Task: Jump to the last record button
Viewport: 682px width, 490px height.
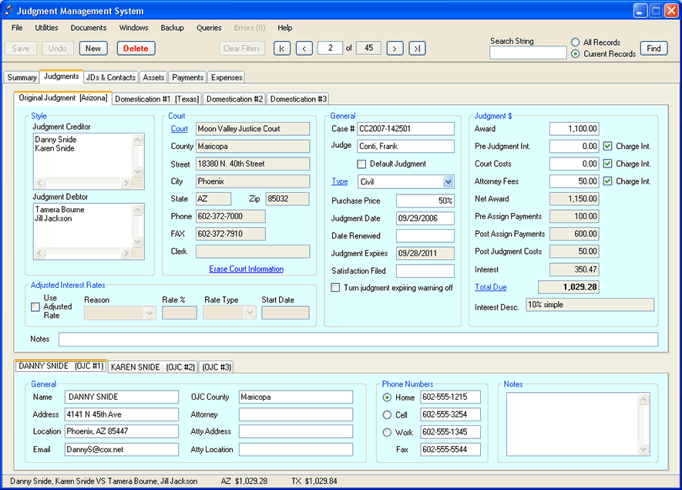Action: pos(417,49)
